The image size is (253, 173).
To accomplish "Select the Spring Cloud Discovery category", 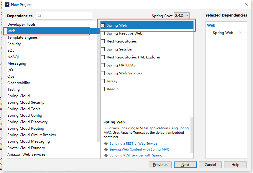I will [x=52, y=122].
